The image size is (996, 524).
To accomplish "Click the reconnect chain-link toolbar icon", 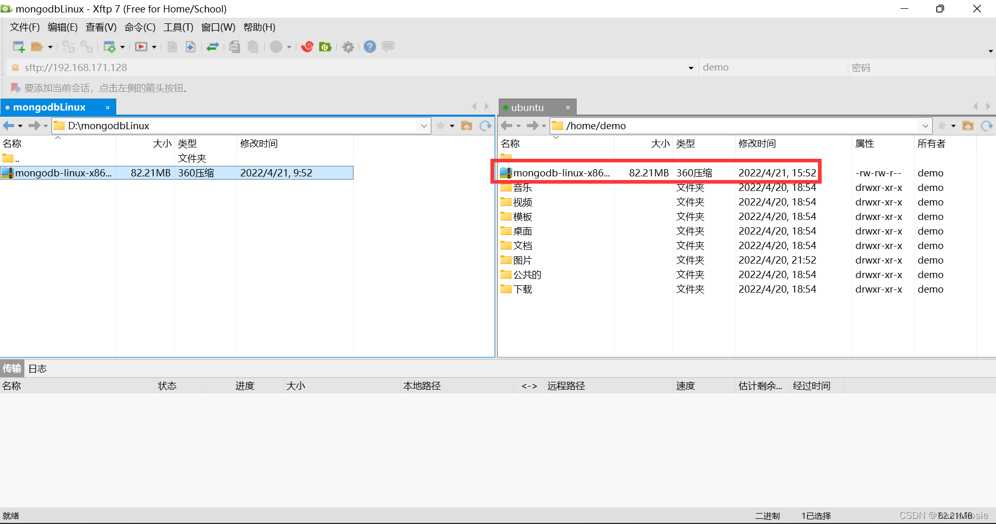I will click(x=87, y=47).
